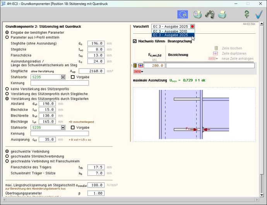267x205 pixels.
Task: Select 'Eingabe der benötigten Parameter' radio option
Action: coord(7,33)
